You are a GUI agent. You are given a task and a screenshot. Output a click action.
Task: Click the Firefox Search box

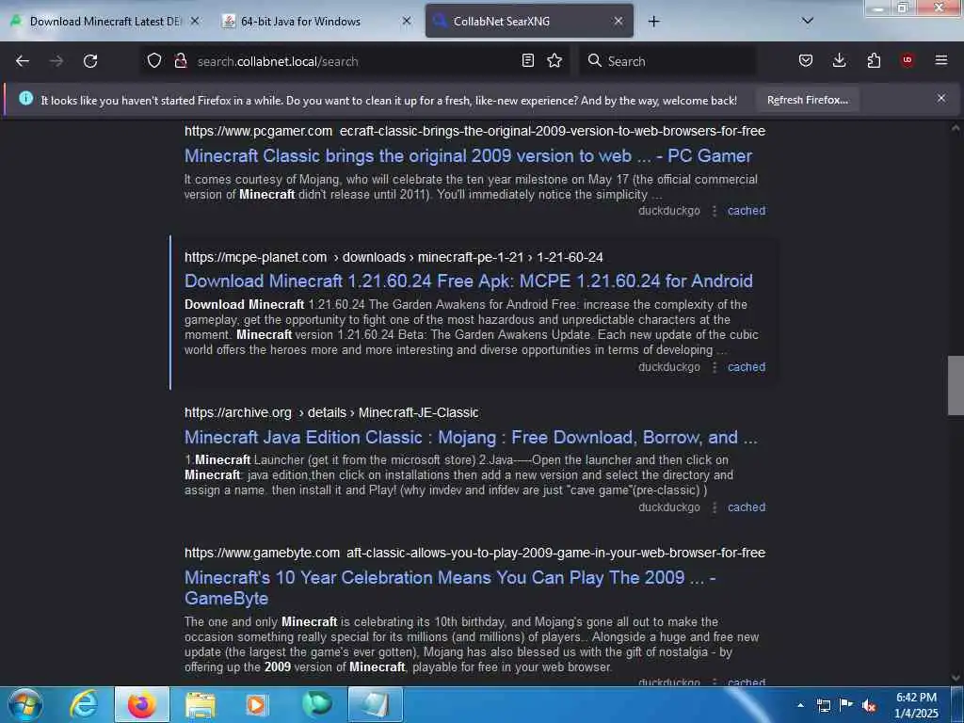pos(667,61)
